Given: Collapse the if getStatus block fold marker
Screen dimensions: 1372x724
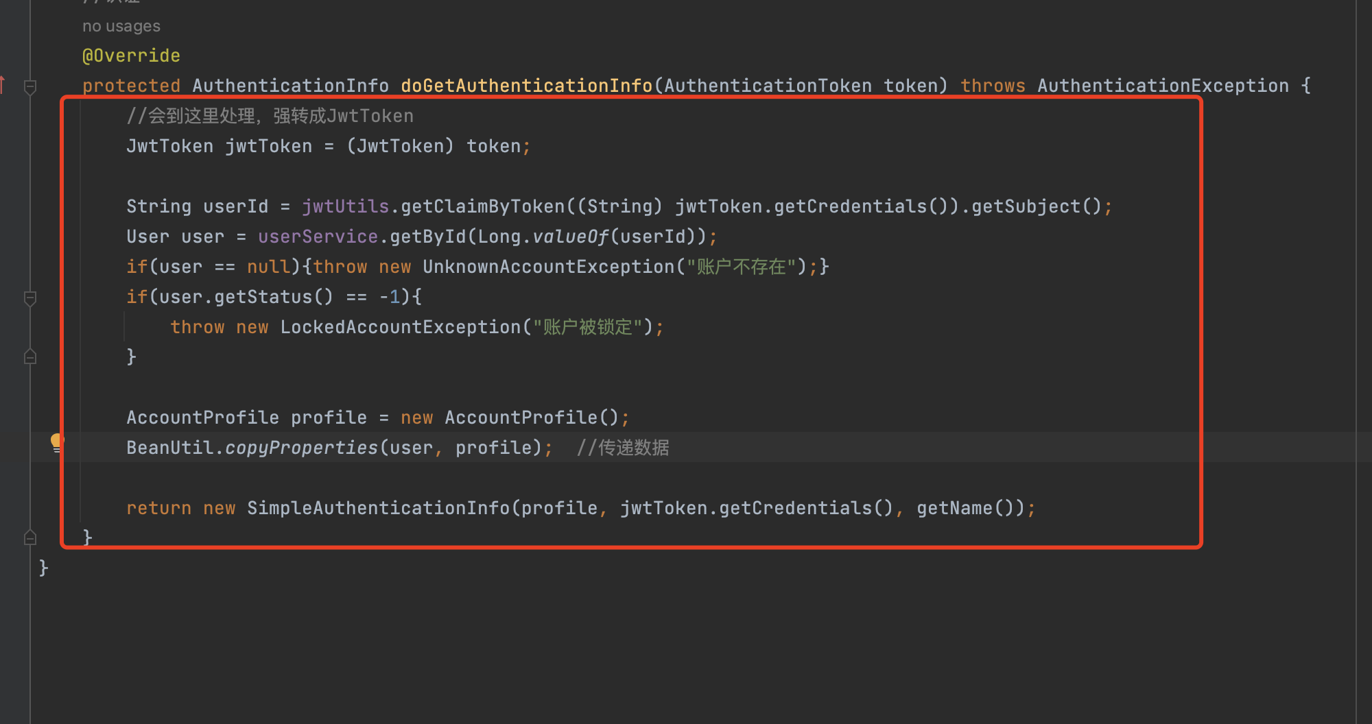Looking at the screenshot, I should (30, 298).
